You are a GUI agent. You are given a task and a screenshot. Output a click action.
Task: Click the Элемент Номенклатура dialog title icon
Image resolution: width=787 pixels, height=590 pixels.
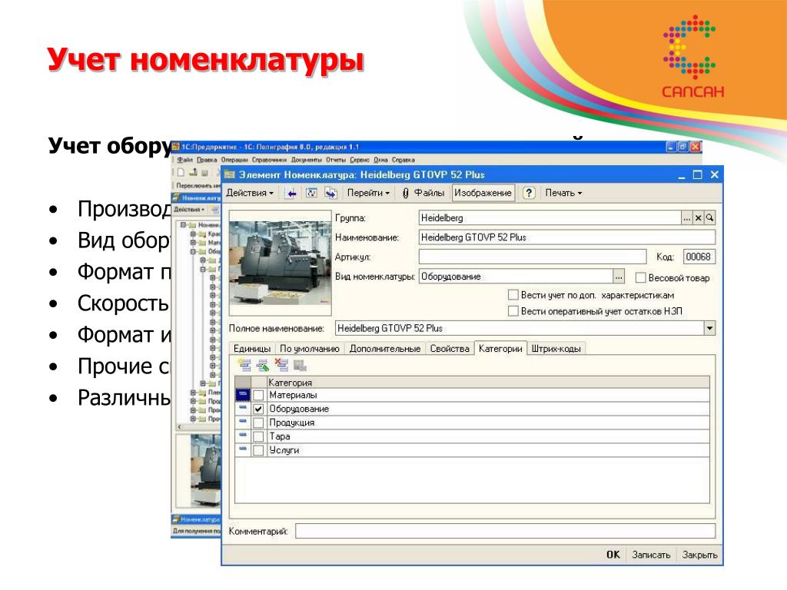coord(230,174)
